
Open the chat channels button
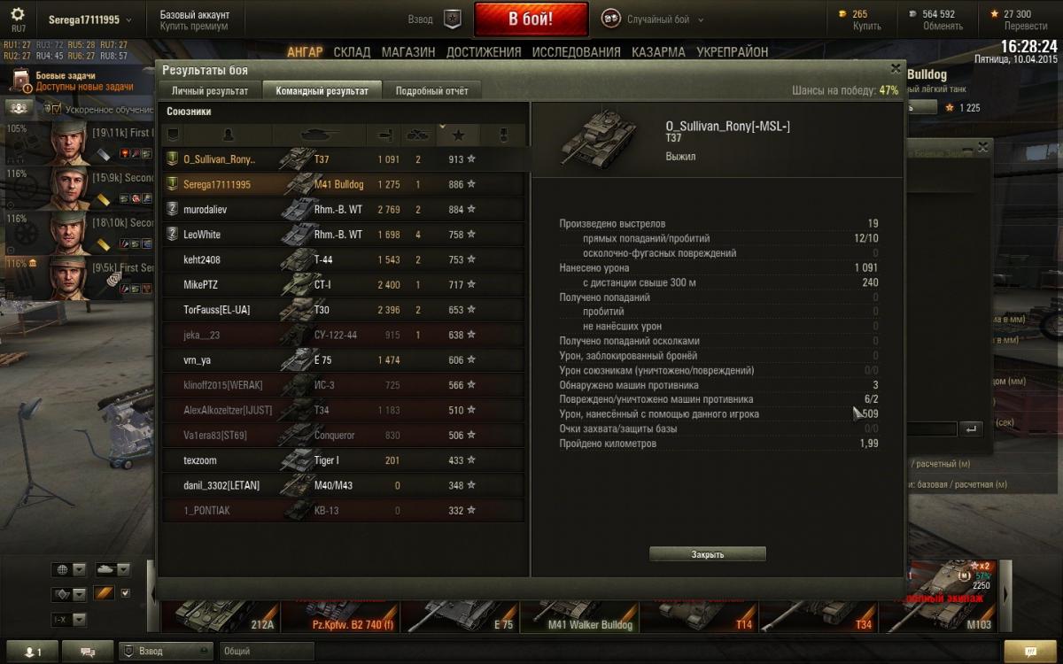[x=88, y=652]
